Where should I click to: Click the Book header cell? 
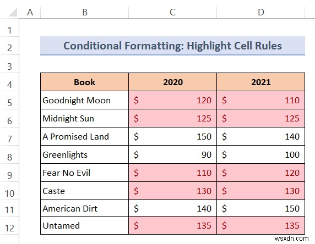[x=85, y=82]
